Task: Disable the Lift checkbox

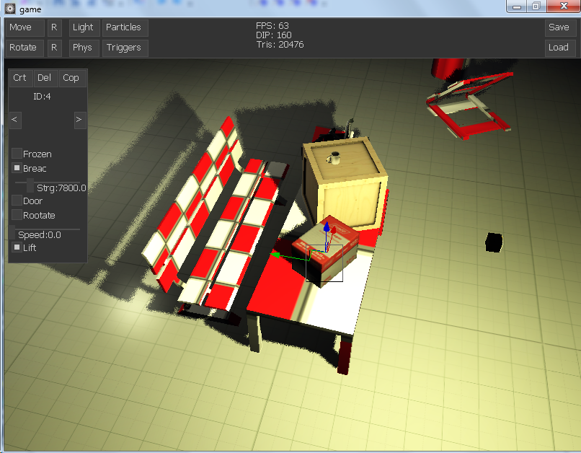Action: [x=17, y=247]
